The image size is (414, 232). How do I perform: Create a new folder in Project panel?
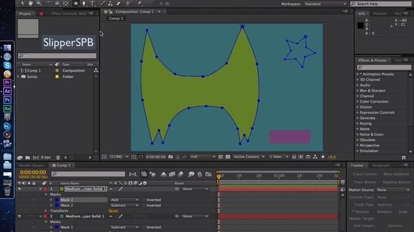(x=27, y=157)
